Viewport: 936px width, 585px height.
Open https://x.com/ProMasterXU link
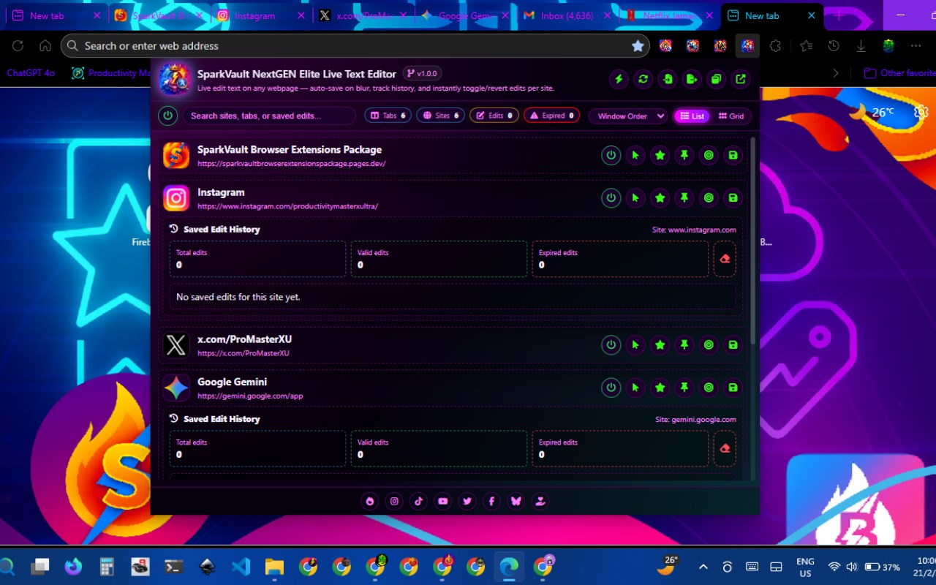click(x=244, y=353)
